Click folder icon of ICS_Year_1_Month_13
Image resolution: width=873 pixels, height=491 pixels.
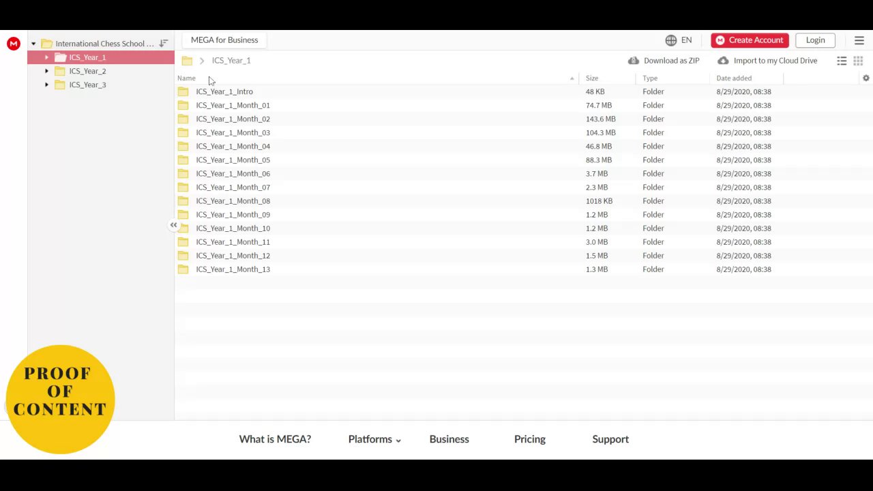click(183, 269)
